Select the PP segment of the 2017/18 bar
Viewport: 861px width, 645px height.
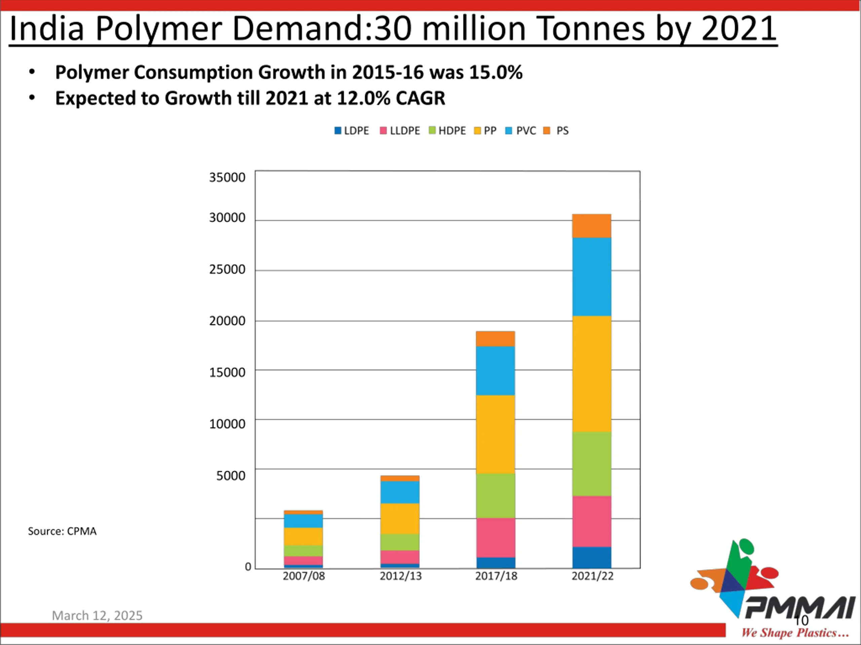[x=495, y=435]
